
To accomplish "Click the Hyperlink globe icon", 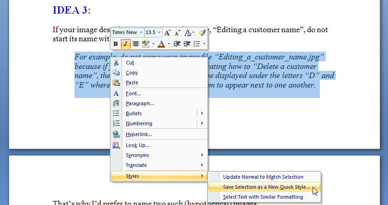I will point(116,134).
